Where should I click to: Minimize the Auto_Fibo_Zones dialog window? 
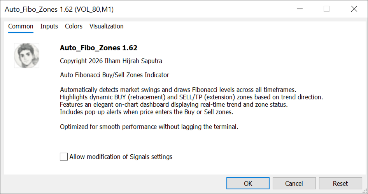[300, 9]
